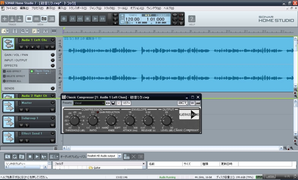Viewport: 298px width, 180px height.
Task: Arm the Audio 1 track for recording
Action: coord(32,47)
